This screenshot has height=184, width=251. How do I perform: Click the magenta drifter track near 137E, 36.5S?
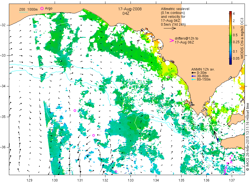click(228, 165)
